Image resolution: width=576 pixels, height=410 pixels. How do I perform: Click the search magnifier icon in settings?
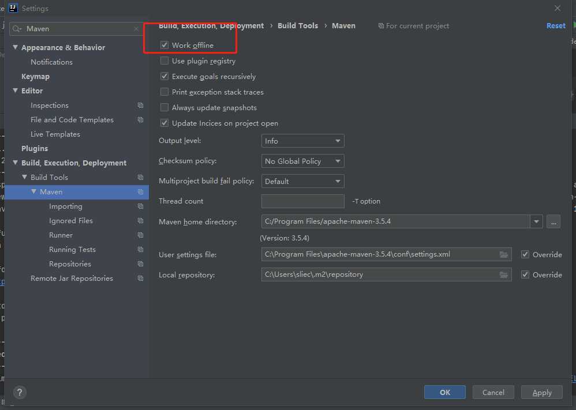[x=17, y=29]
